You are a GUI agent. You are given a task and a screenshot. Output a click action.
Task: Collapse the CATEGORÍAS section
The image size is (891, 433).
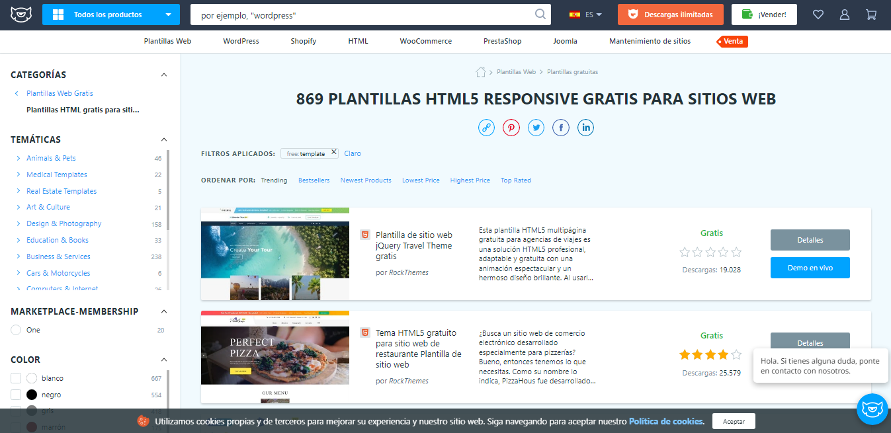pos(164,75)
